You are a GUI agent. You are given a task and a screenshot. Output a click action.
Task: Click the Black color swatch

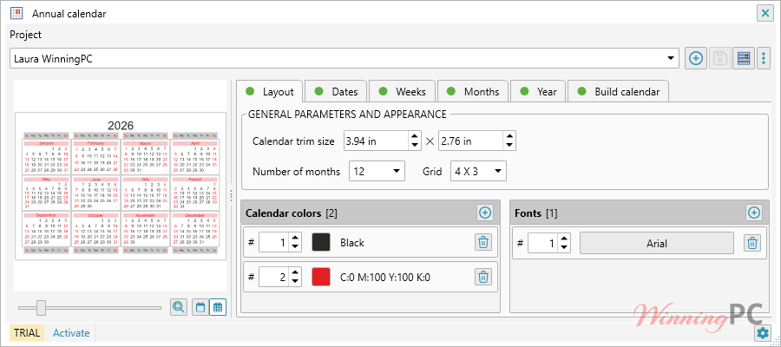click(321, 242)
